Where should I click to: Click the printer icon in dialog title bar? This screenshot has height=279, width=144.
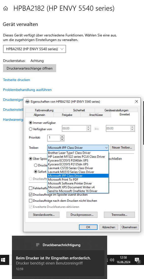point(27,102)
